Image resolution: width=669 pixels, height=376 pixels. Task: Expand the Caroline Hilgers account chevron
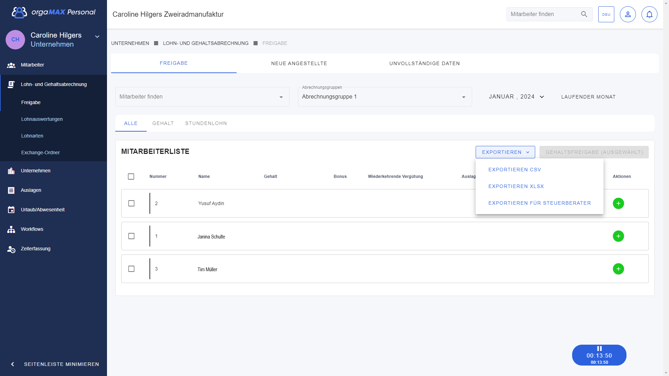coord(97,37)
